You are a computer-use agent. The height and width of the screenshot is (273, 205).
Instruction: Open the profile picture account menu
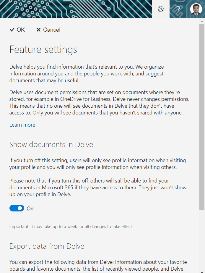pyautogui.click(x=196, y=9)
